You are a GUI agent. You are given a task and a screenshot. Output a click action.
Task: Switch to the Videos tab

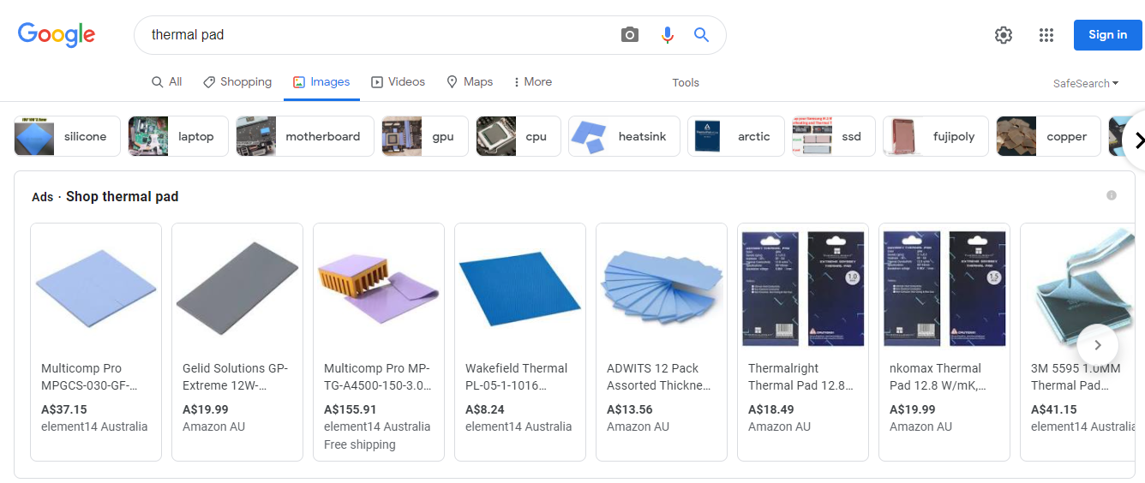[398, 82]
